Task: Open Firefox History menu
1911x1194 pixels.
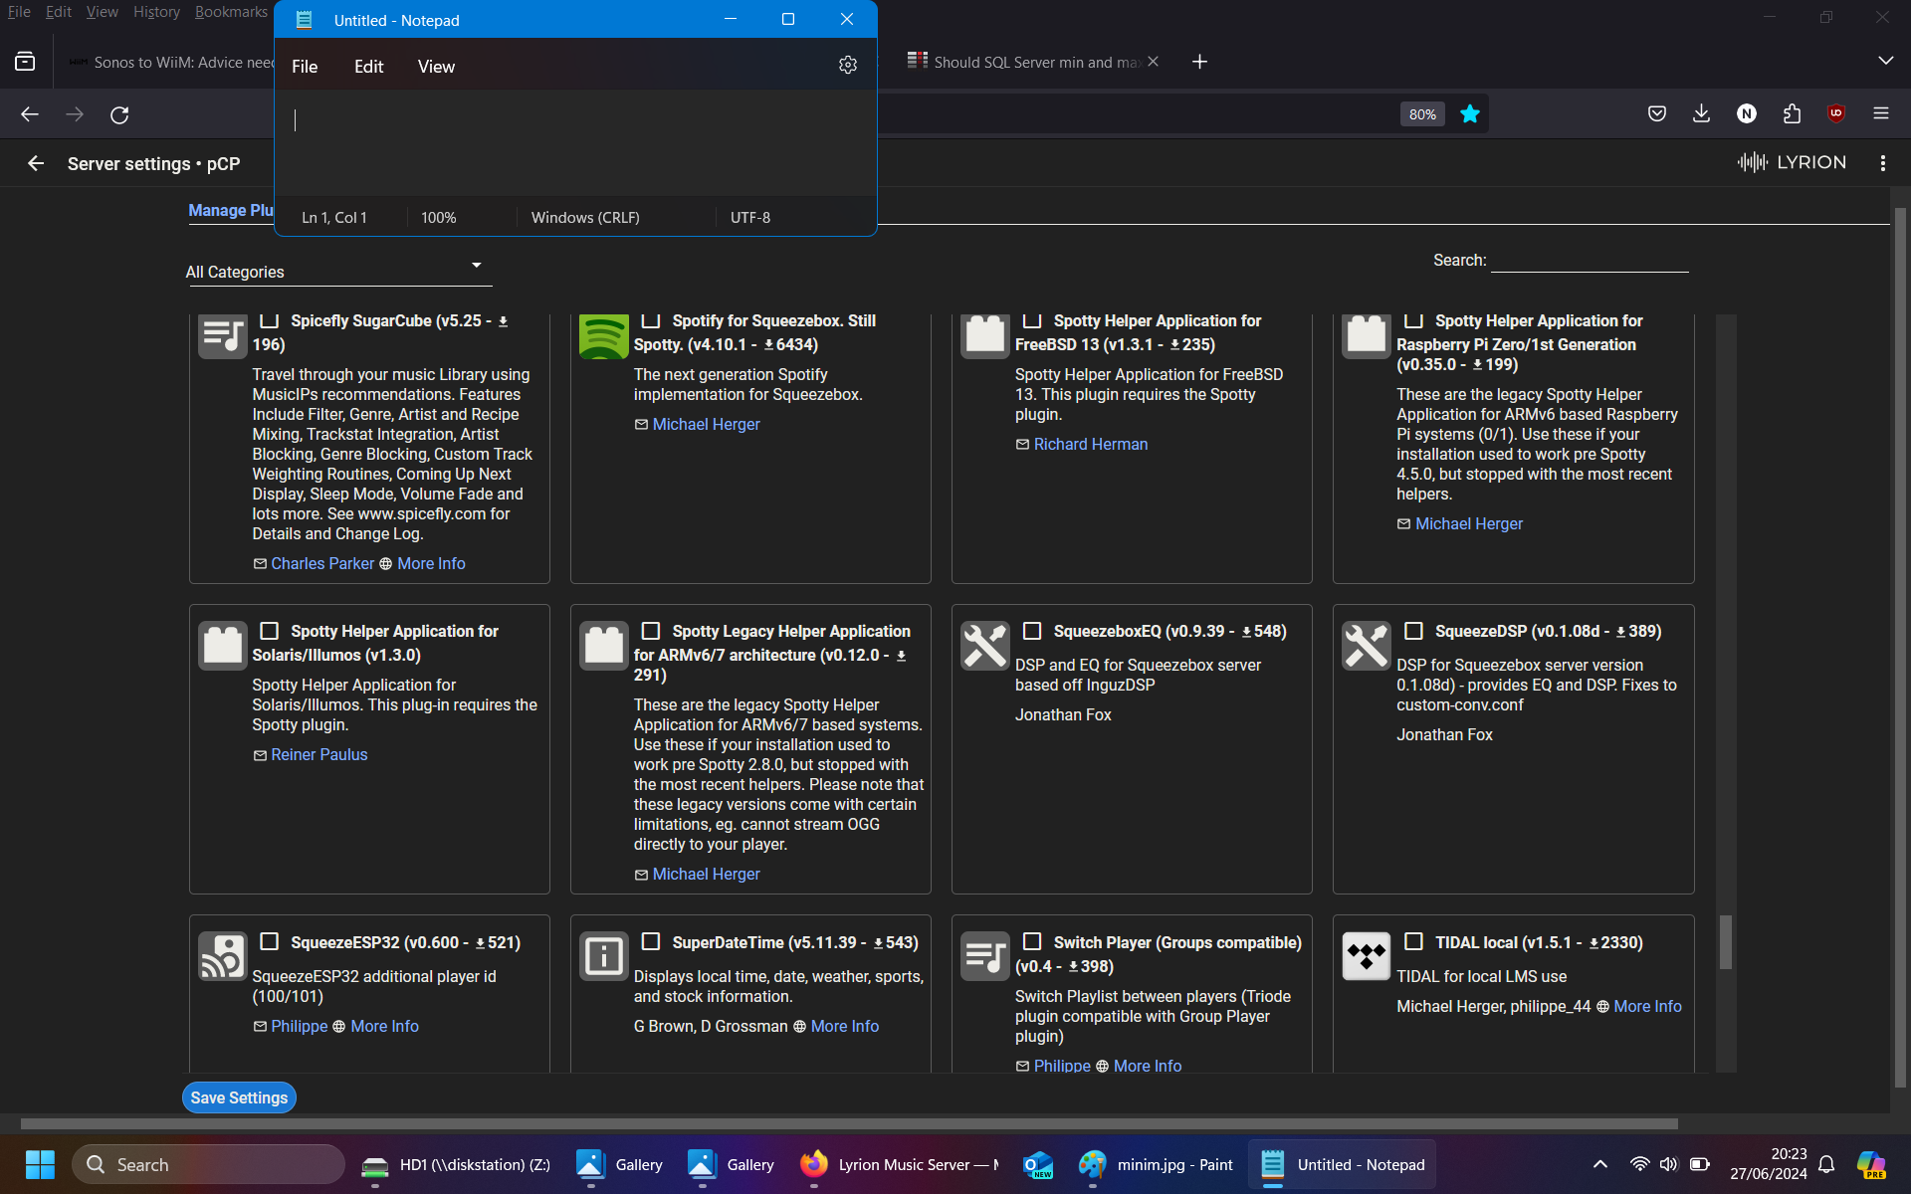Action: [x=156, y=12]
